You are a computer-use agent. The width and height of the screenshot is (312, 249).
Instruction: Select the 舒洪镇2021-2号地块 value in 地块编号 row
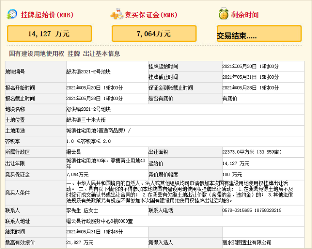(89, 72)
